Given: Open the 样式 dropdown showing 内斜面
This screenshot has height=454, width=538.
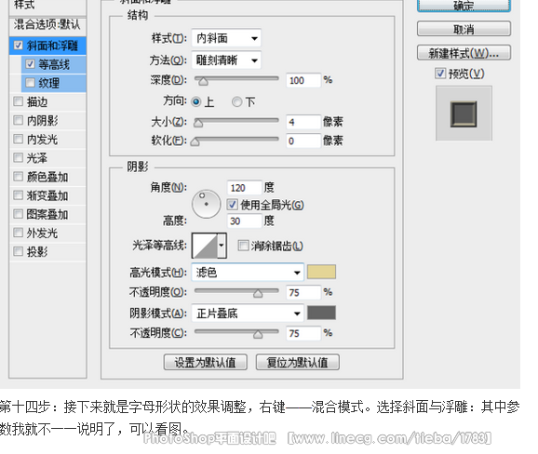Looking at the screenshot, I should point(226,38).
